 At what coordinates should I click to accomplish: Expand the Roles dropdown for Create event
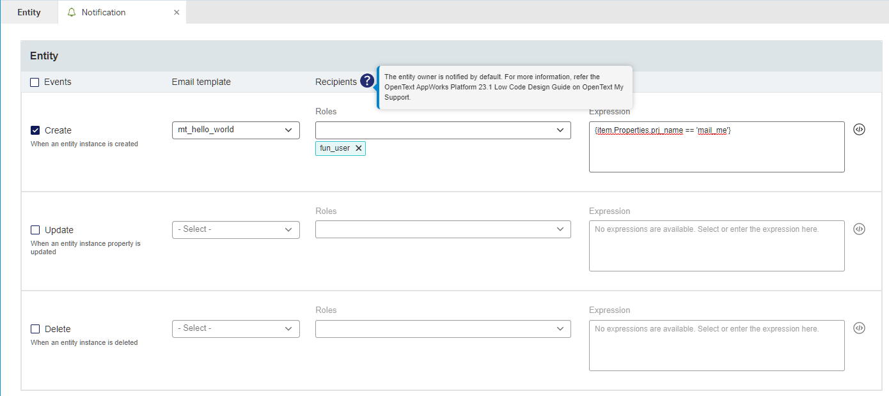coord(443,130)
